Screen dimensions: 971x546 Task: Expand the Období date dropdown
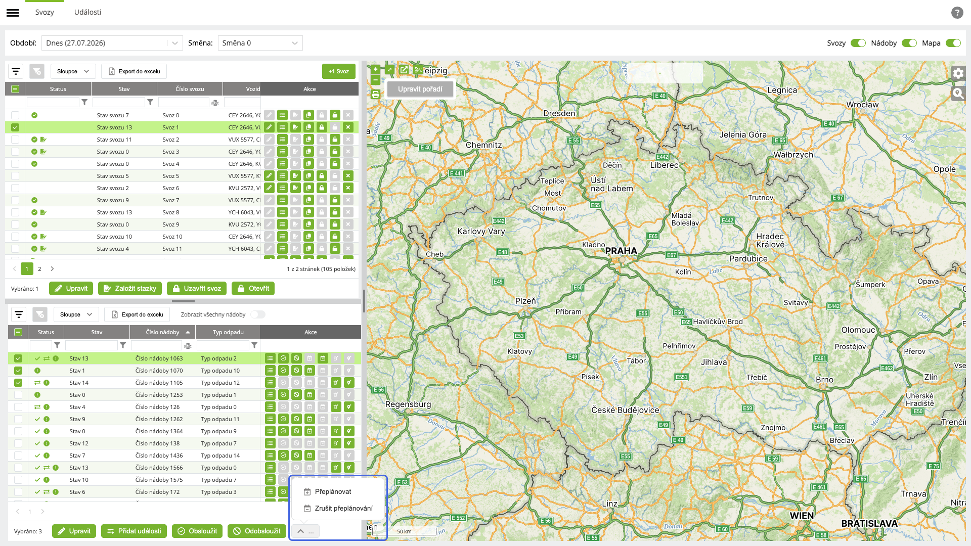(x=112, y=43)
